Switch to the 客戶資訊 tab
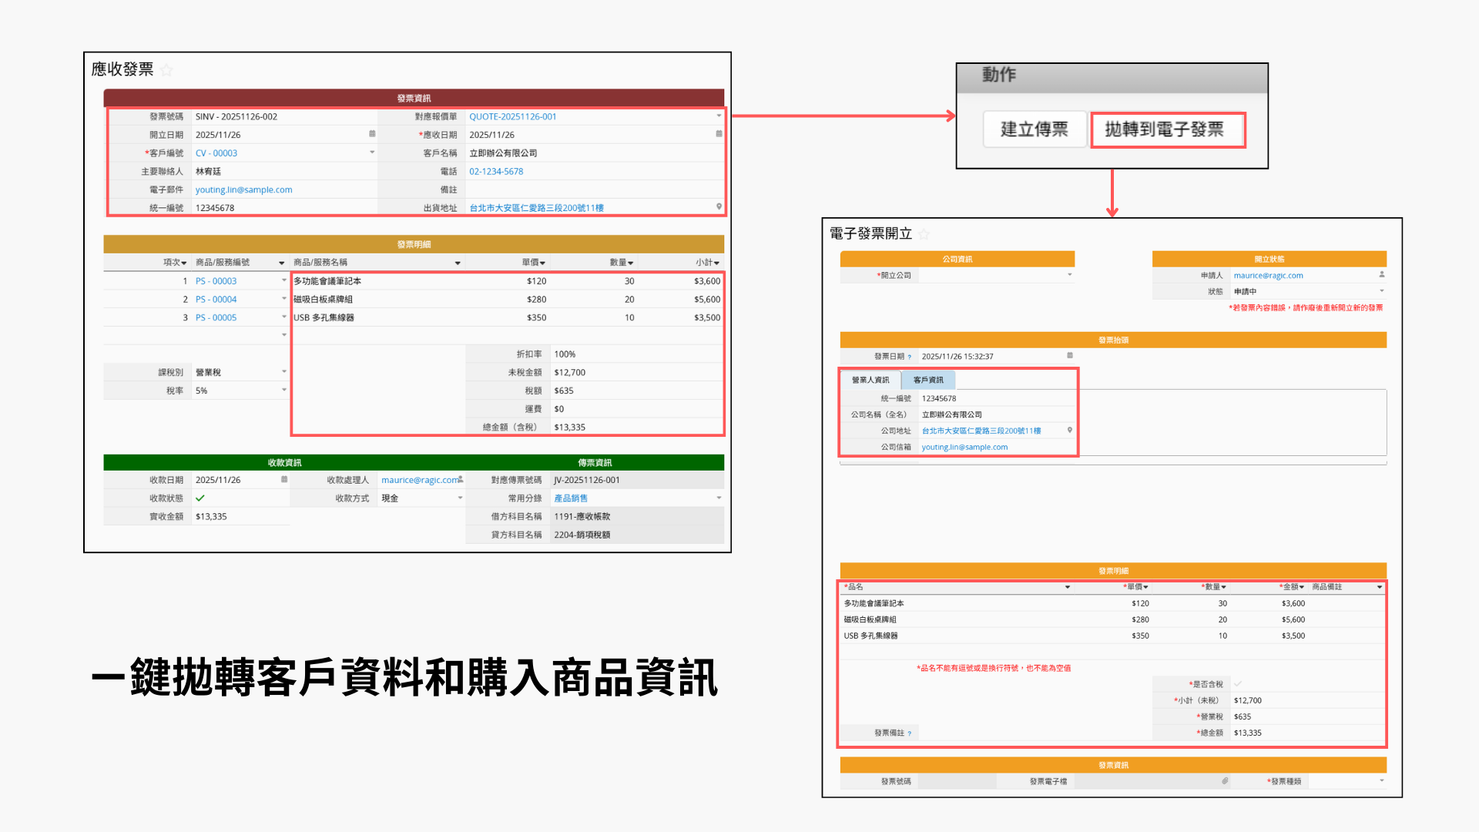This screenshot has height=832, width=1479. coord(928,380)
